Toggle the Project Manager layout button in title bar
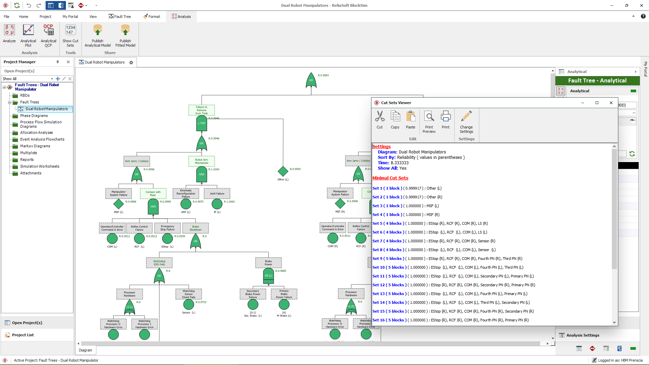 click(51, 5)
